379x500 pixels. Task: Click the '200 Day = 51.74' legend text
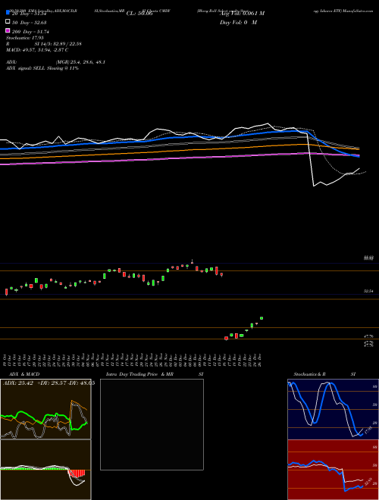(30, 32)
